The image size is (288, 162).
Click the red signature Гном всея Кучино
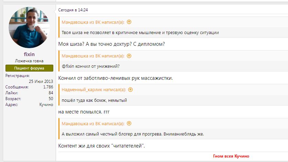click(x=231, y=156)
